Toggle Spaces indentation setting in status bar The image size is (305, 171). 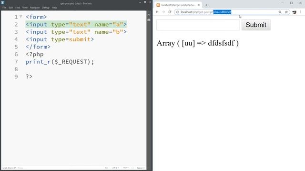(141, 168)
